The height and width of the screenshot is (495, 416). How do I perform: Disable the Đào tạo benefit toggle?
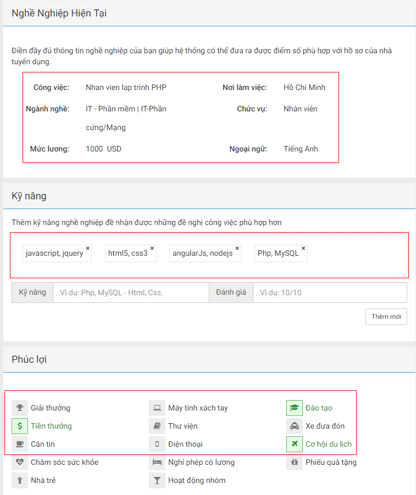295,408
